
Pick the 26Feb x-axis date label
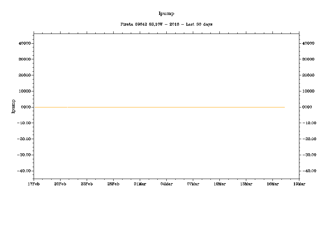tap(113, 184)
